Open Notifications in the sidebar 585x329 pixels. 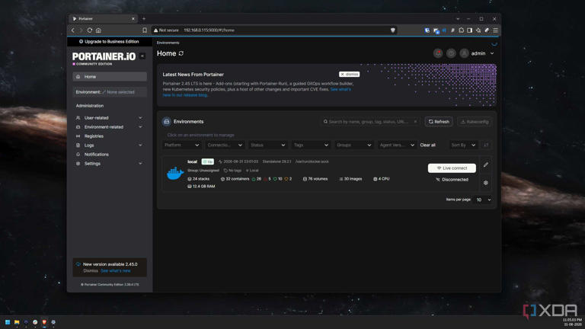click(x=96, y=155)
